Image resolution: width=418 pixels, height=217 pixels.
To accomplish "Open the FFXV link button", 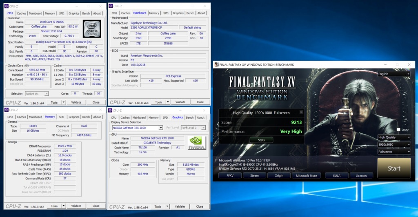I will pos(230,175).
